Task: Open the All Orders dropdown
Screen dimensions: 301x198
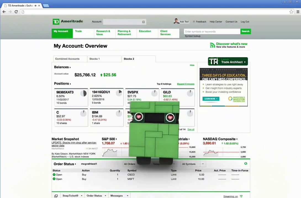Action: (130, 164)
